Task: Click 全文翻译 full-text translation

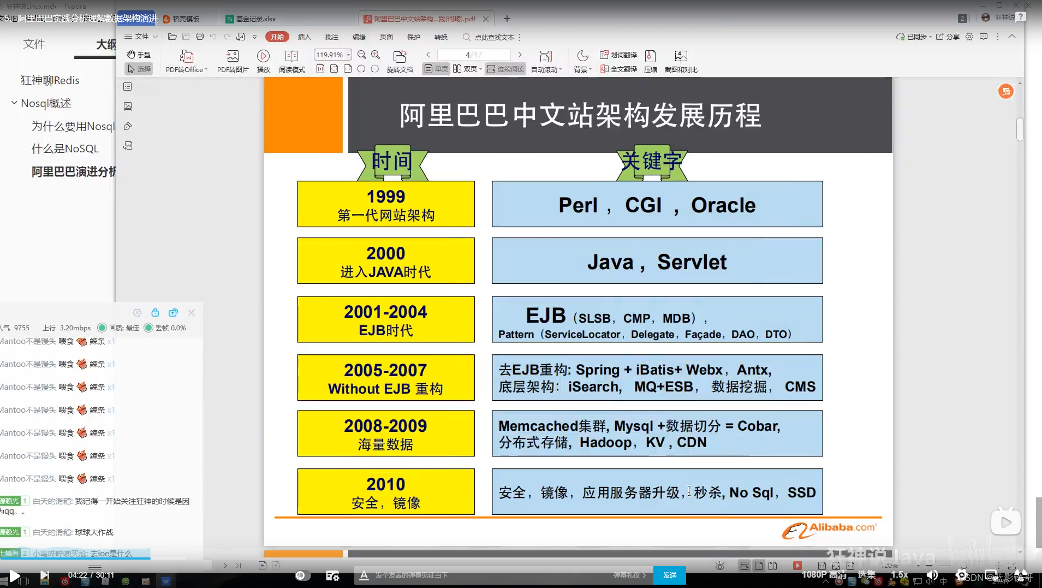Action: [618, 69]
